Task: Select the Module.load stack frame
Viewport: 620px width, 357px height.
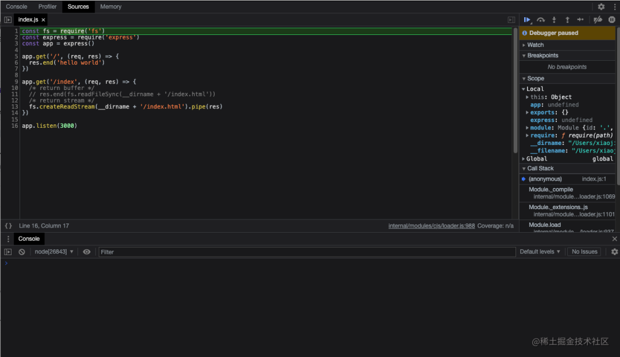Action: tap(567, 226)
